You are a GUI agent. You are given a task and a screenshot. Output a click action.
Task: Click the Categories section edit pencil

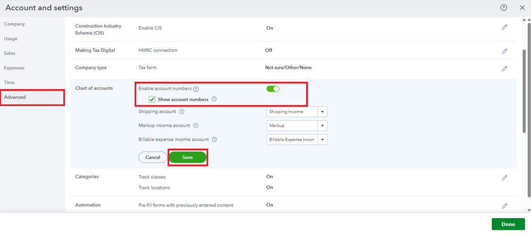504,178
